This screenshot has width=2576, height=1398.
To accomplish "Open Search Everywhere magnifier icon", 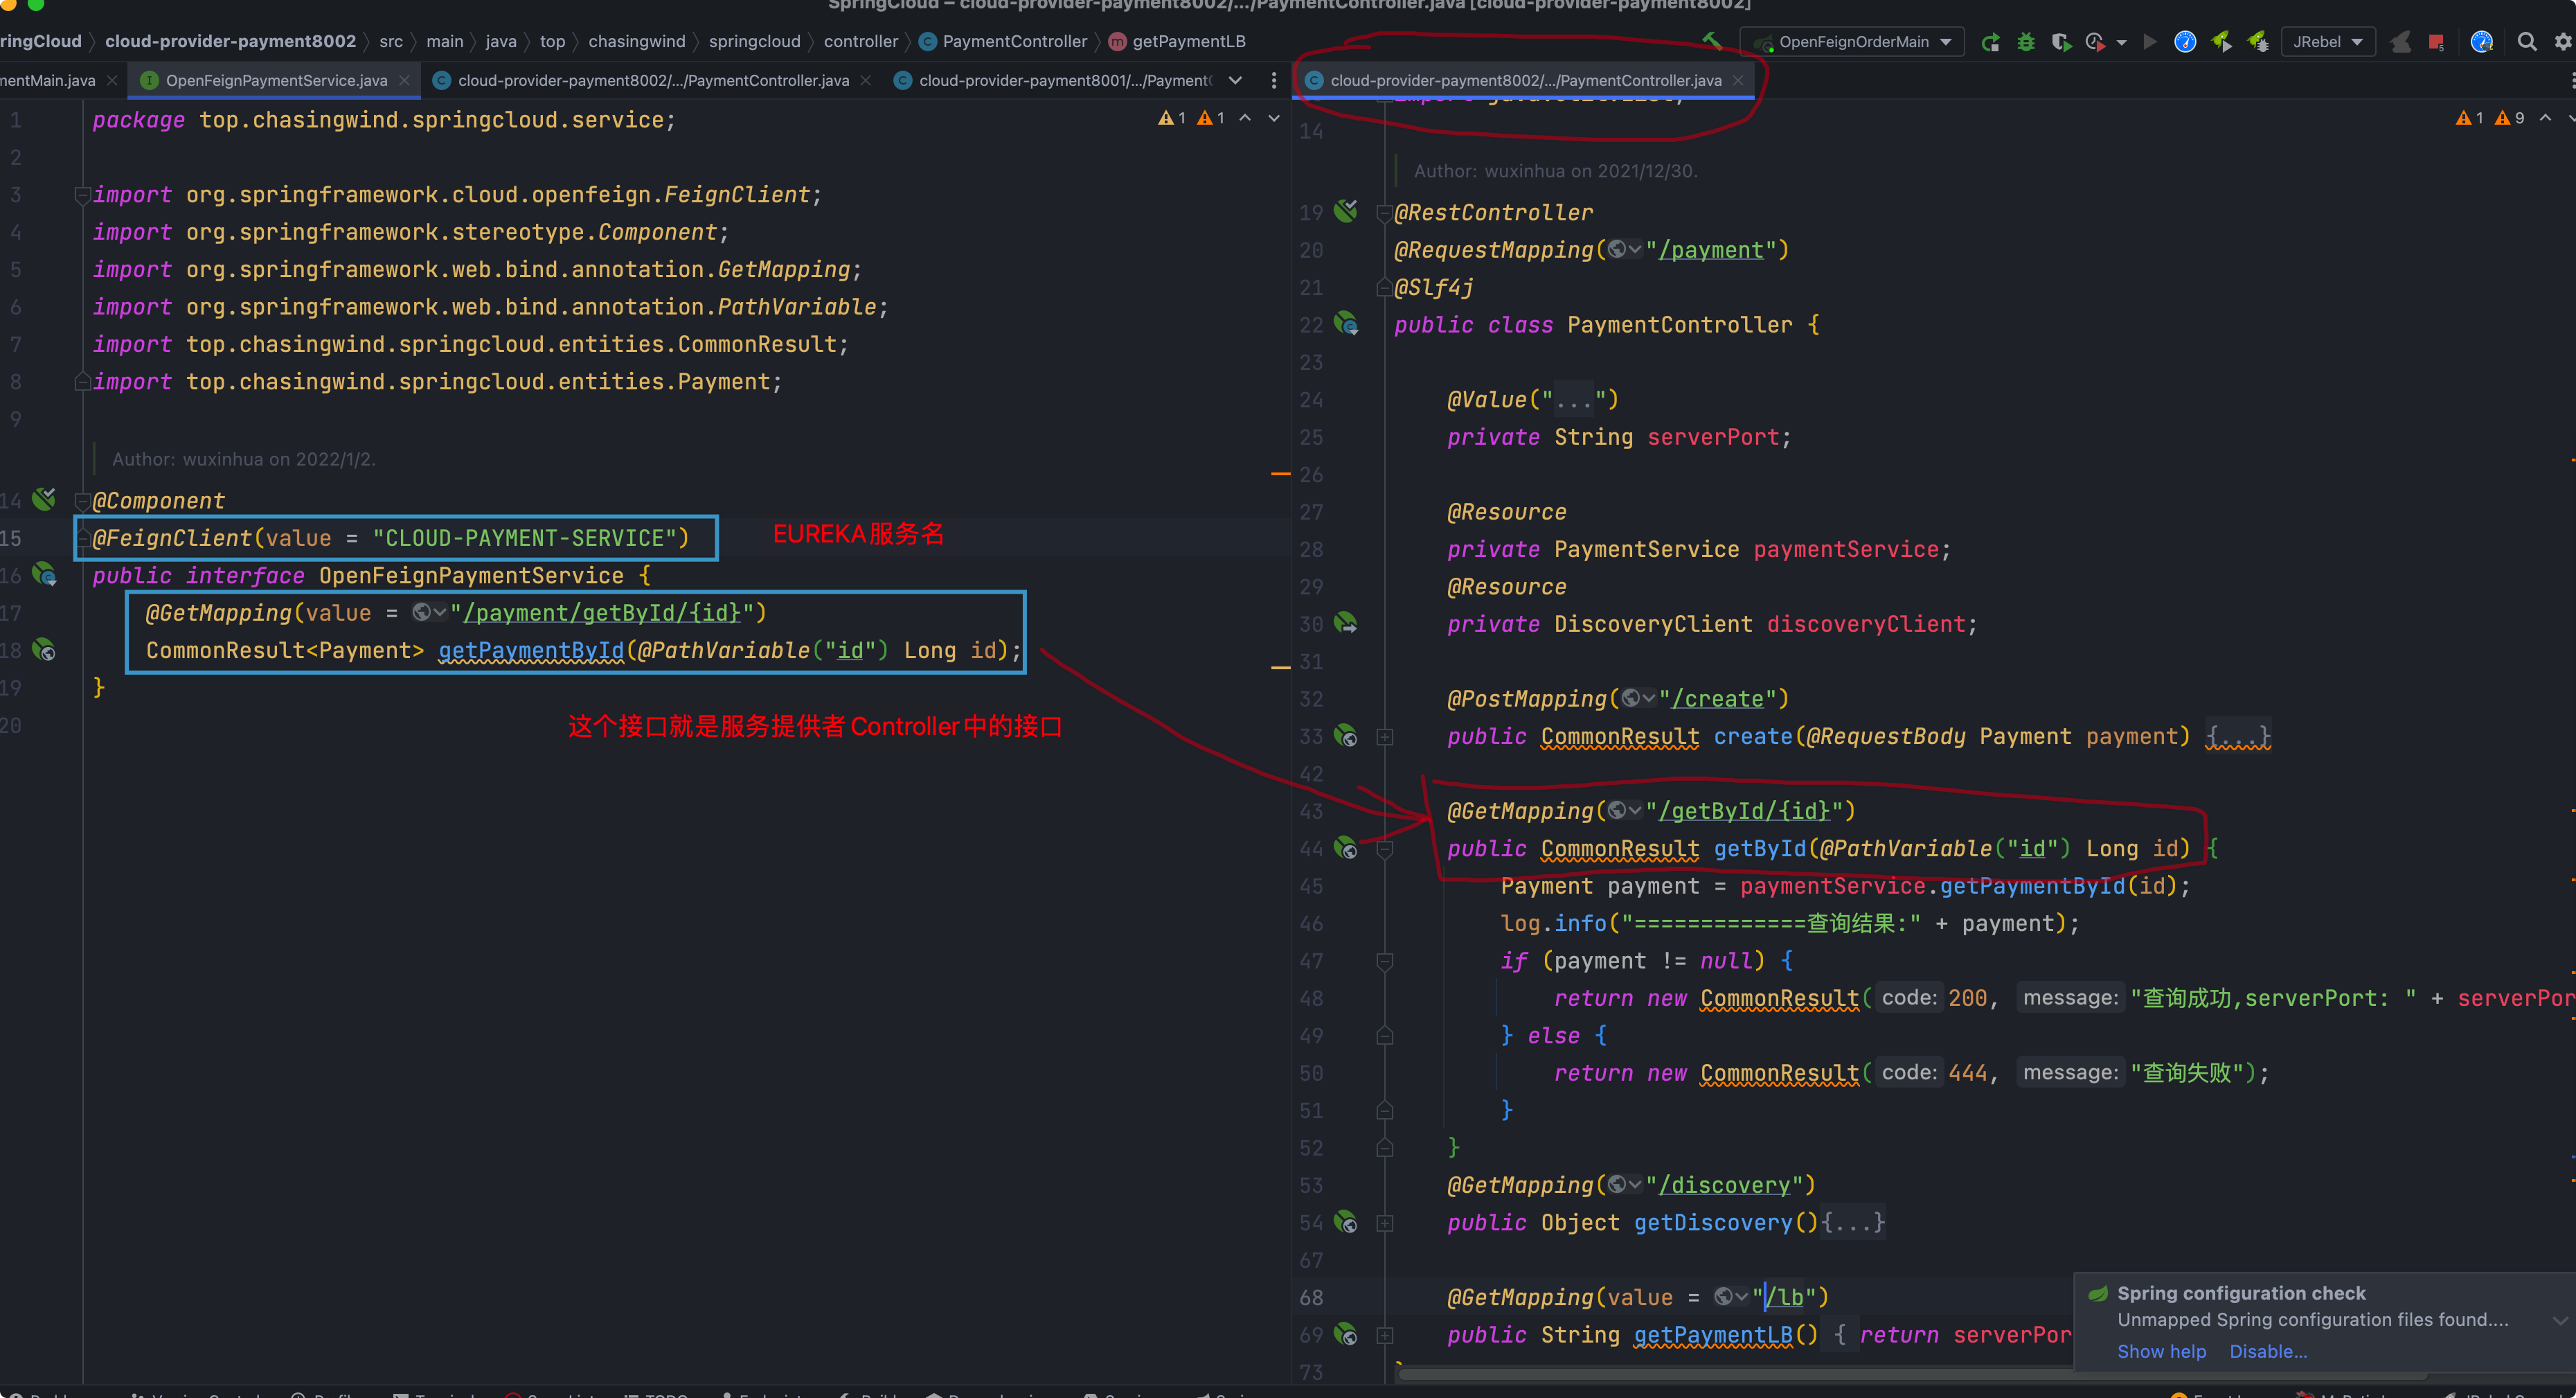I will pos(2527,42).
